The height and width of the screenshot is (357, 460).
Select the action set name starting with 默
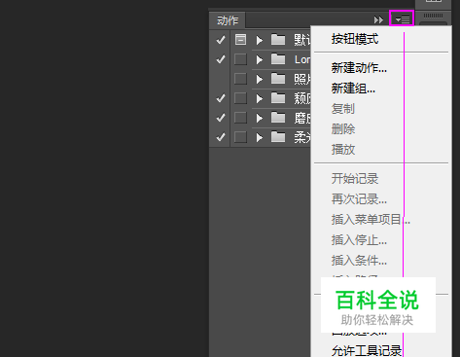302,40
